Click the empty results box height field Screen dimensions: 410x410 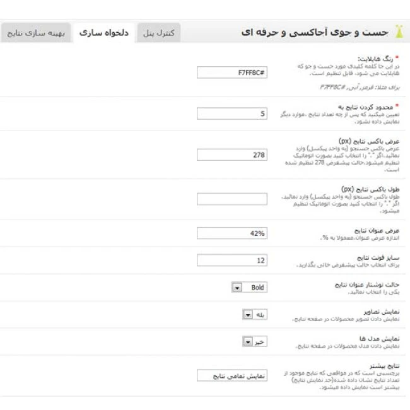[x=232, y=199]
